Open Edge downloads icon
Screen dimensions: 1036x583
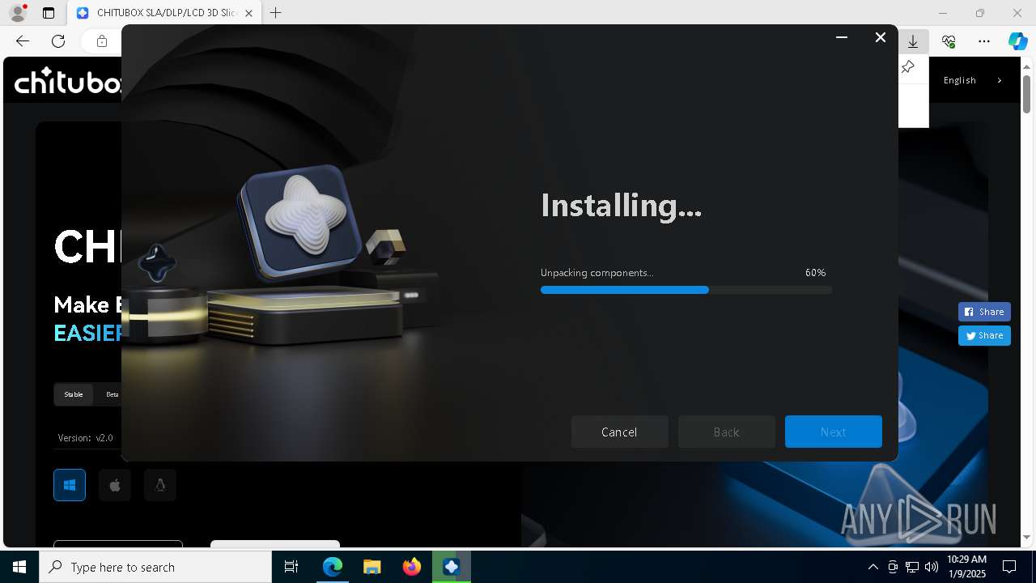913,41
